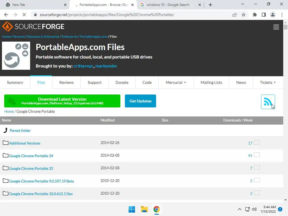Open the Additional Versions folder link
This screenshot has height=216, width=288.
coord(25,143)
